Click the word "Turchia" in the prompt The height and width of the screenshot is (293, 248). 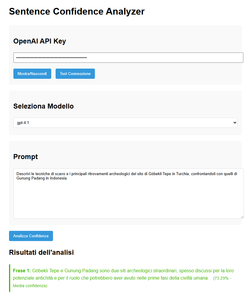click(x=183, y=174)
